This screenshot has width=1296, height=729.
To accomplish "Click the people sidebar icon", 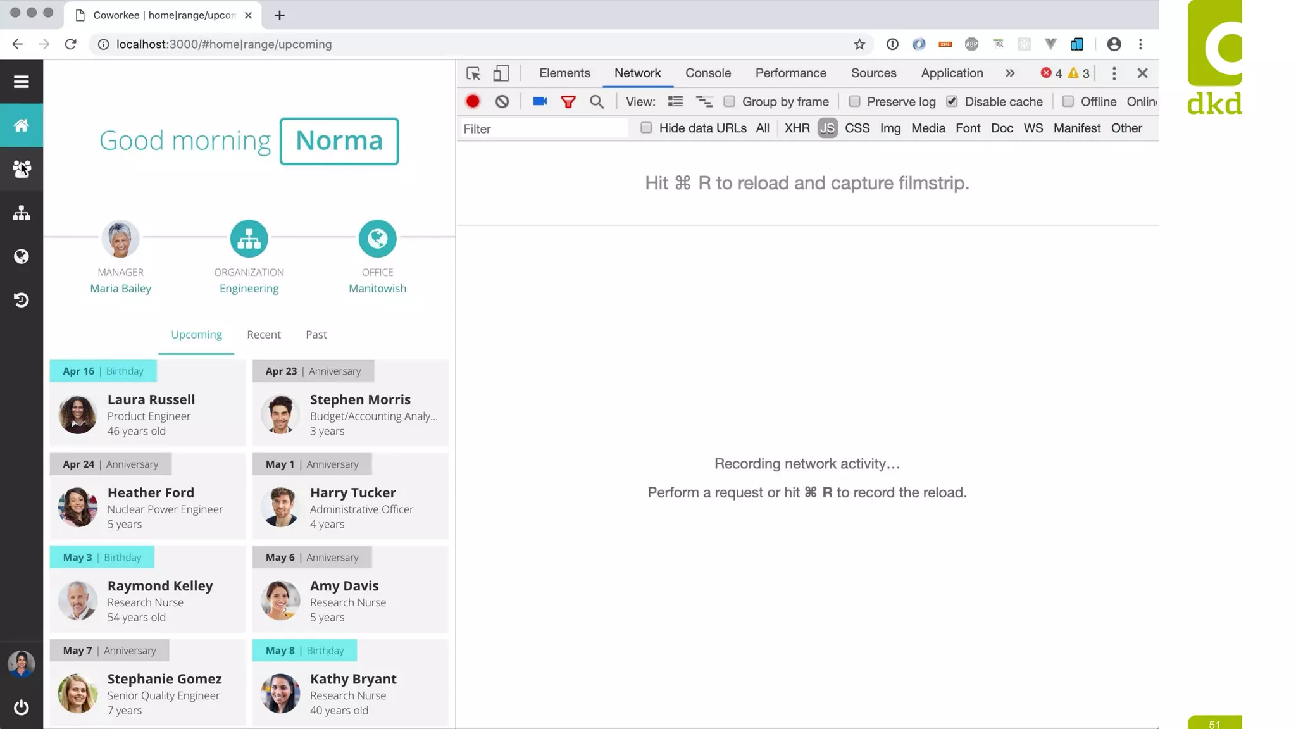I will [22, 168].
